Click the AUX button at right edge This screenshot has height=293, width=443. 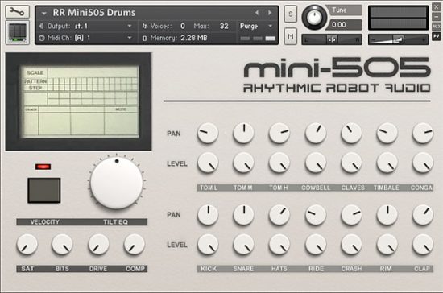[x=437, y=27]
